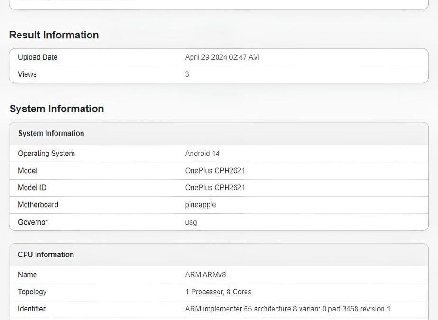Click the Views row label
Viewport: 438px width, 320px height.
point(27,74)
